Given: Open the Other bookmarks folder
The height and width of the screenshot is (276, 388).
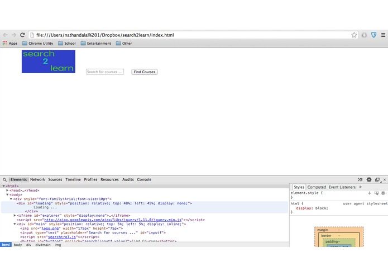Looking at the screenshot, I should pos(124,44).
